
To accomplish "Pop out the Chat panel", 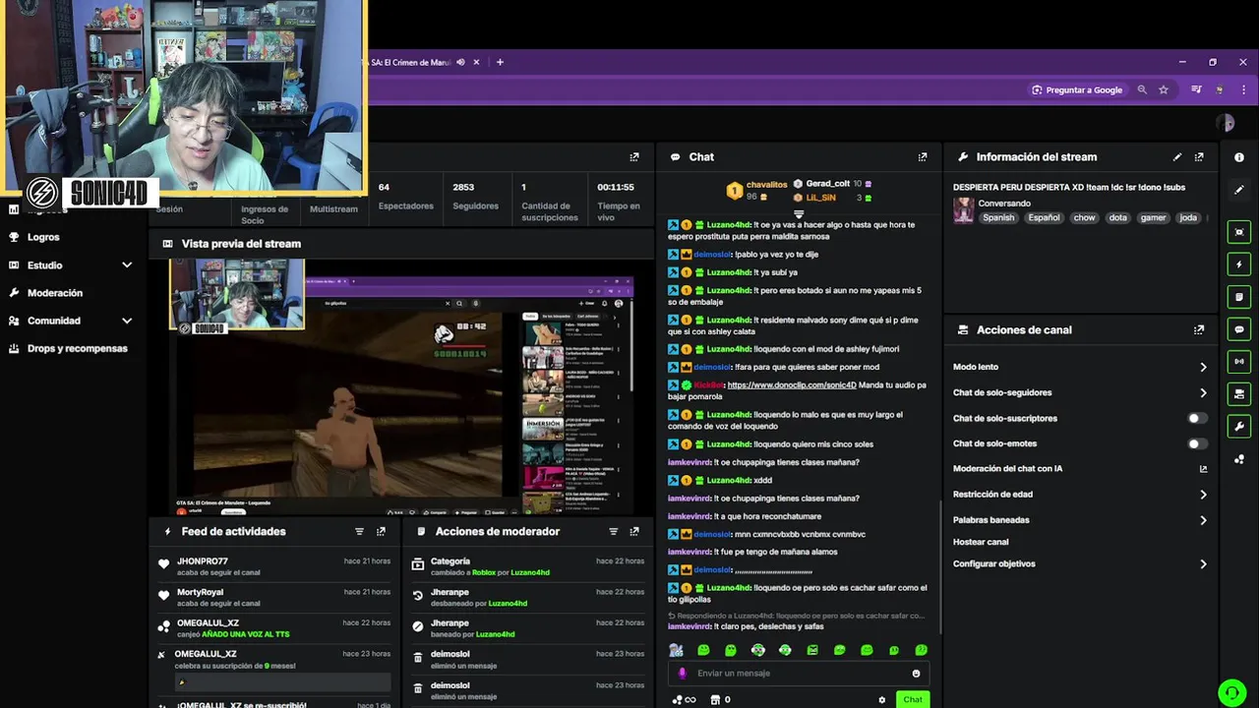I will pos(922,157).
